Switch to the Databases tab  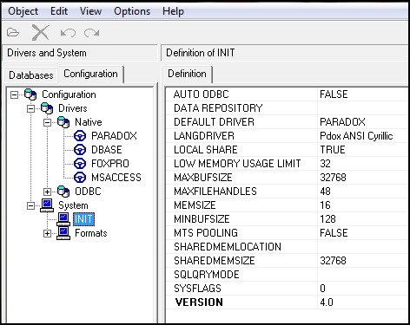(31, 75)
